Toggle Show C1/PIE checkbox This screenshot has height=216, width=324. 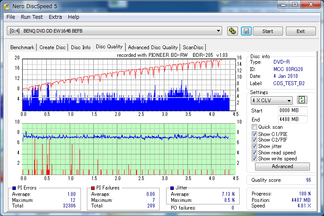[x=254, y=134]
